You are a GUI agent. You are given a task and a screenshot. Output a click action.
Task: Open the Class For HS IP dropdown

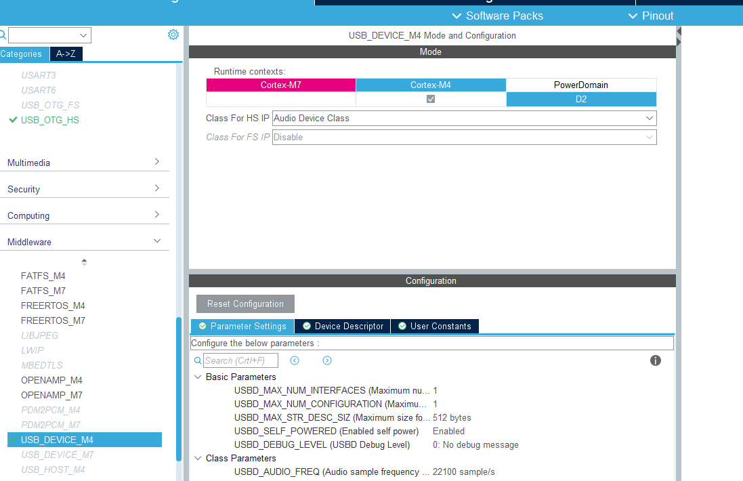[x=464, y=118]
